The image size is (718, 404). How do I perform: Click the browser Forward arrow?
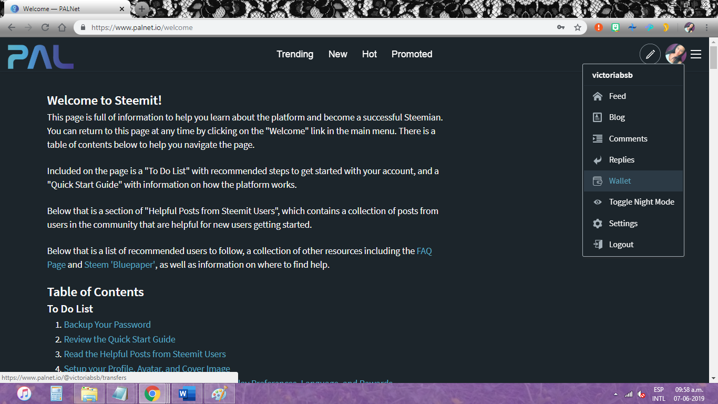[28, 27]
